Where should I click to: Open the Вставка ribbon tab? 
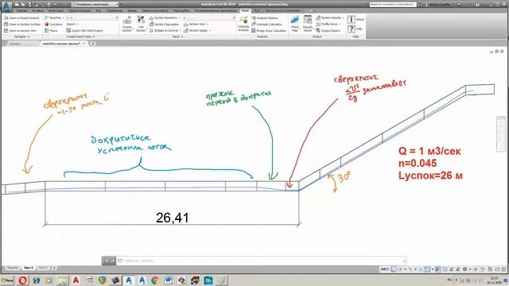pos(38,10)
